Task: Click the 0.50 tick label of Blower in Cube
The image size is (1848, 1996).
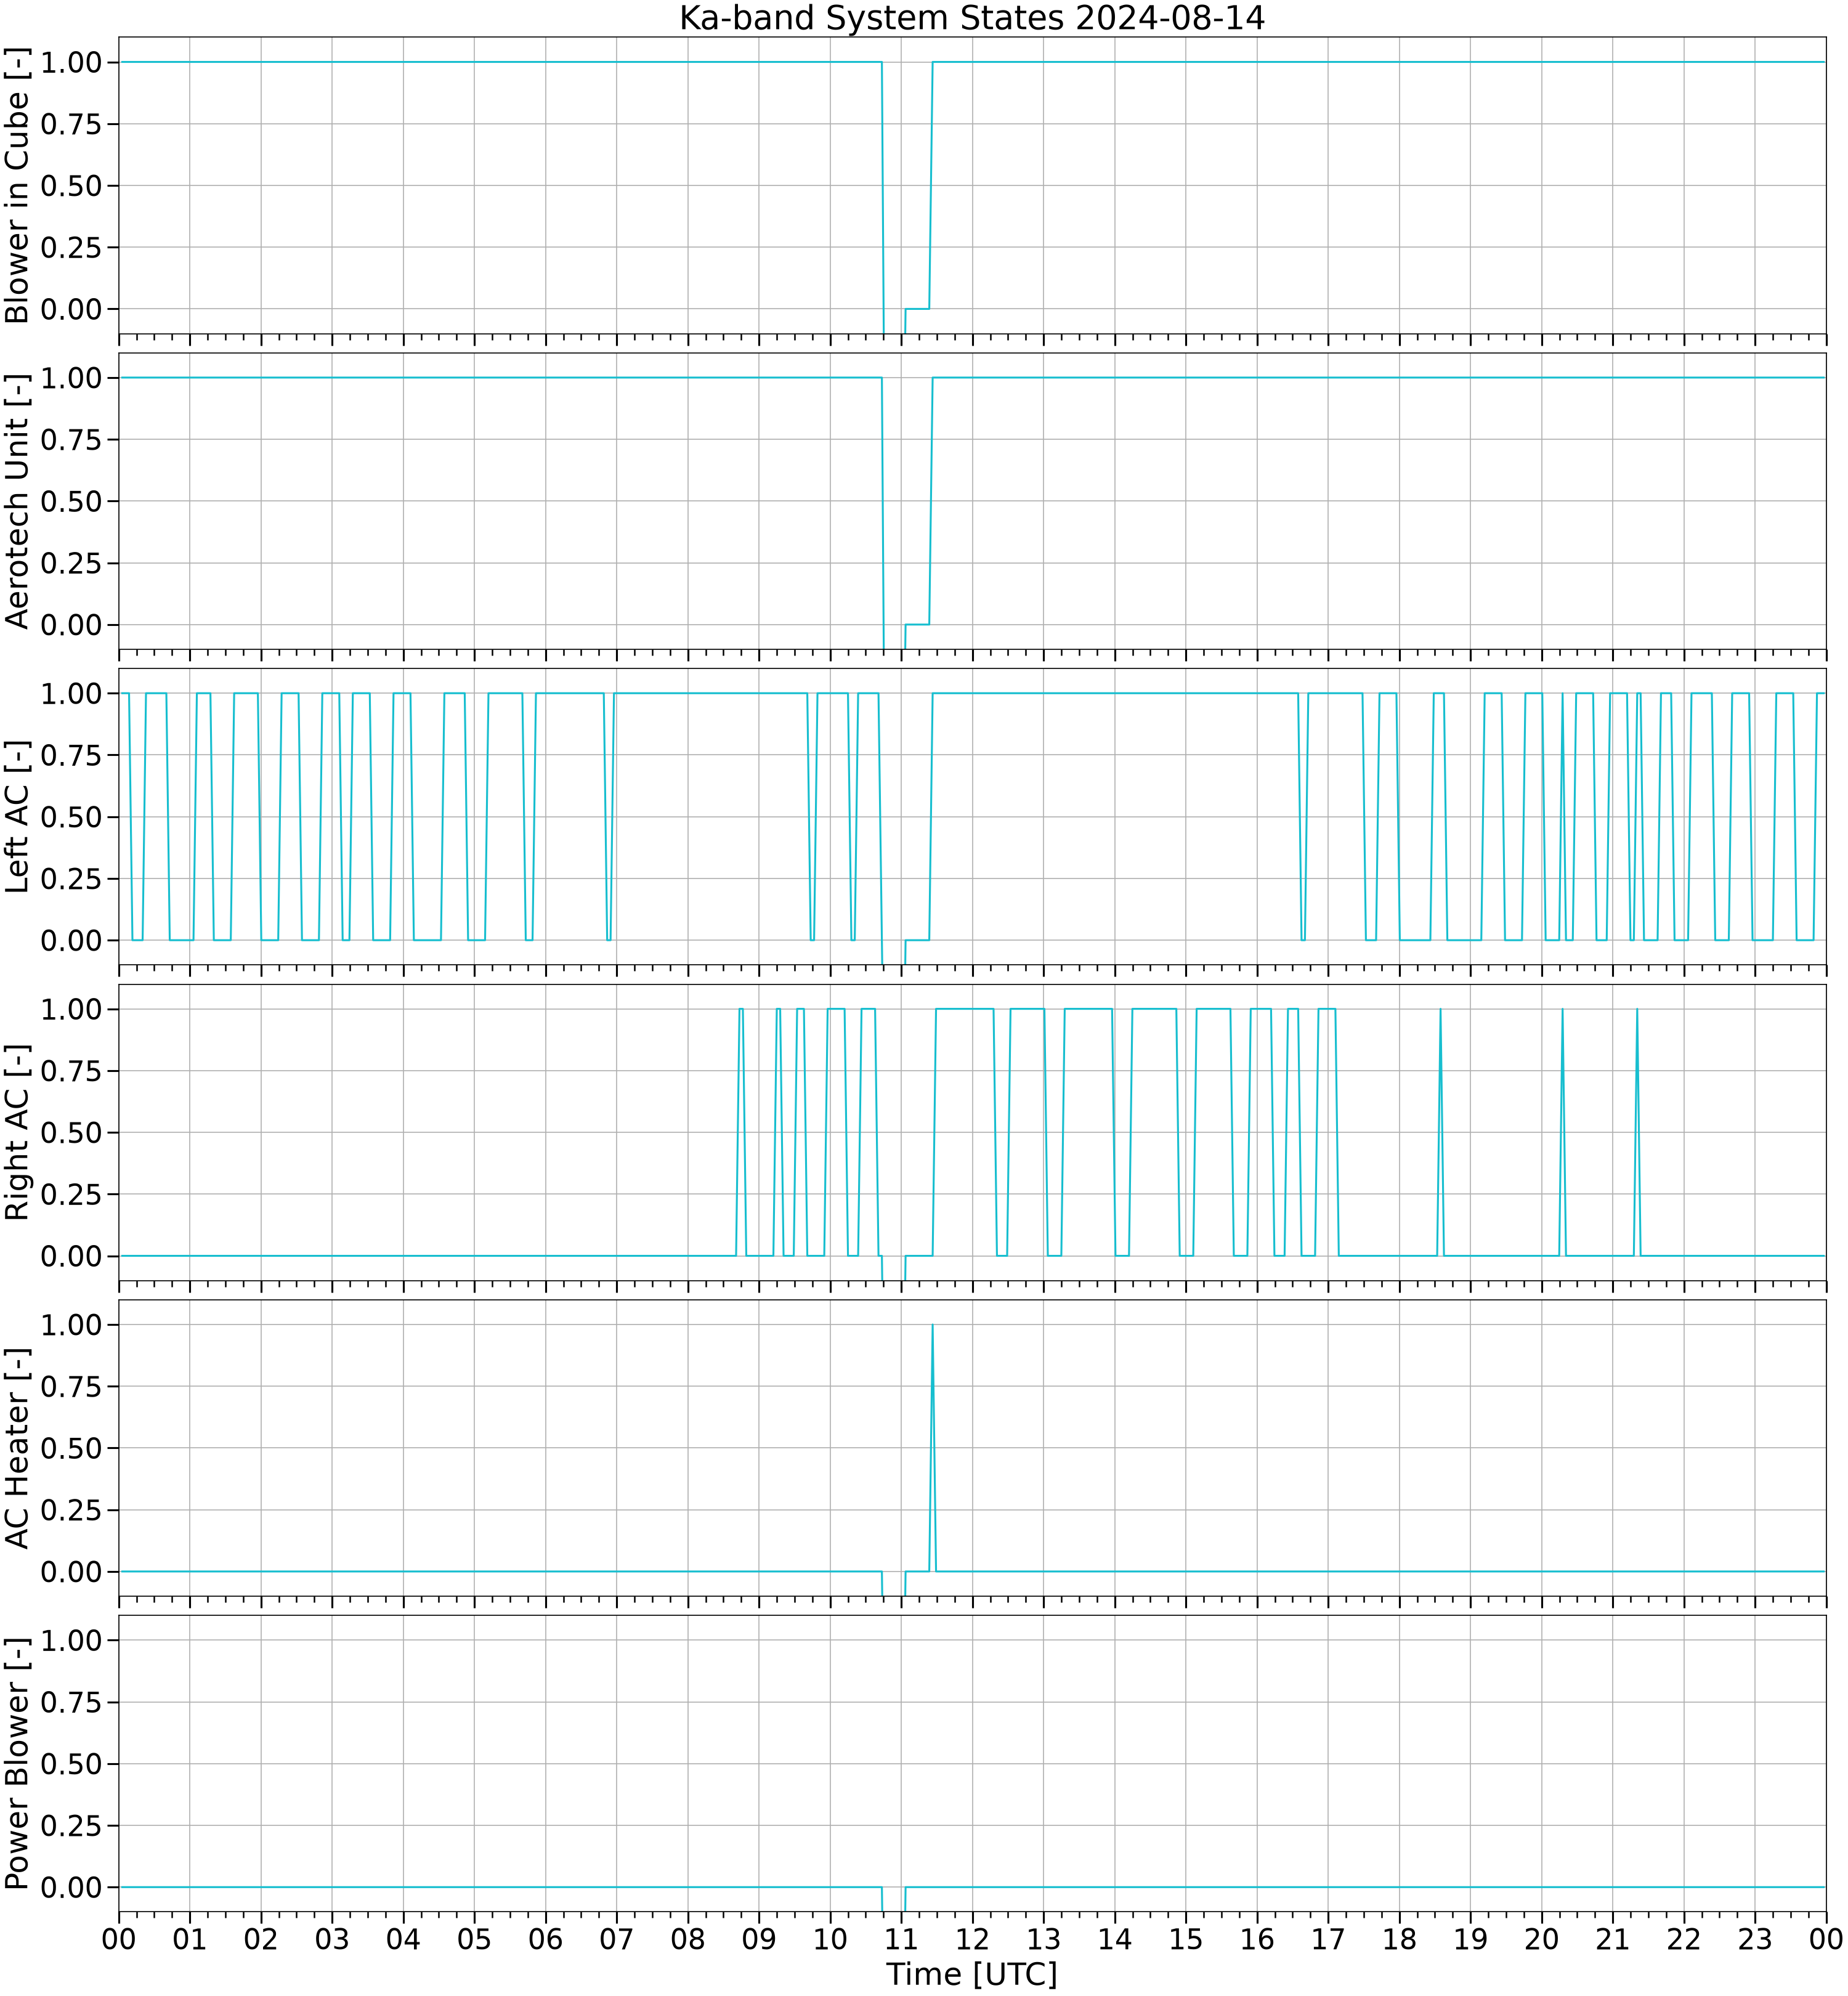Action: pyautogui.click(x=71, y=186)
